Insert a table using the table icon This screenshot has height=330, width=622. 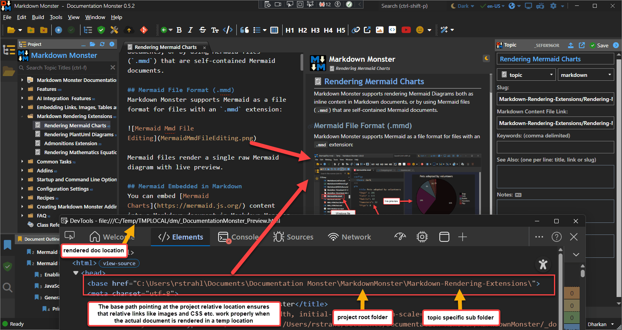[x=274, y=30]
